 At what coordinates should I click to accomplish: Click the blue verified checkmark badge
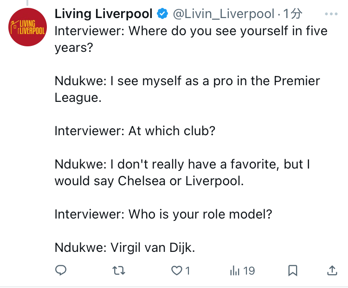[x=162, y=14]
